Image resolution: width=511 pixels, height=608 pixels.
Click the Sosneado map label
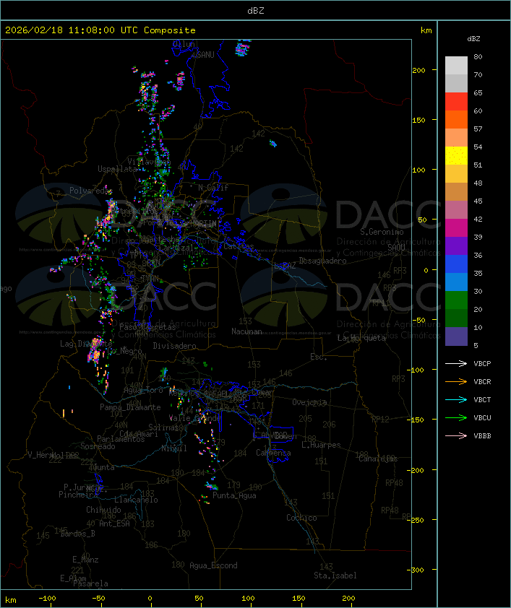pos(98,446)
